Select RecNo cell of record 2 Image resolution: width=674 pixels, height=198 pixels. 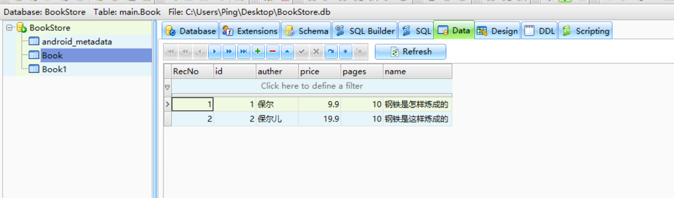click(193, 119)
